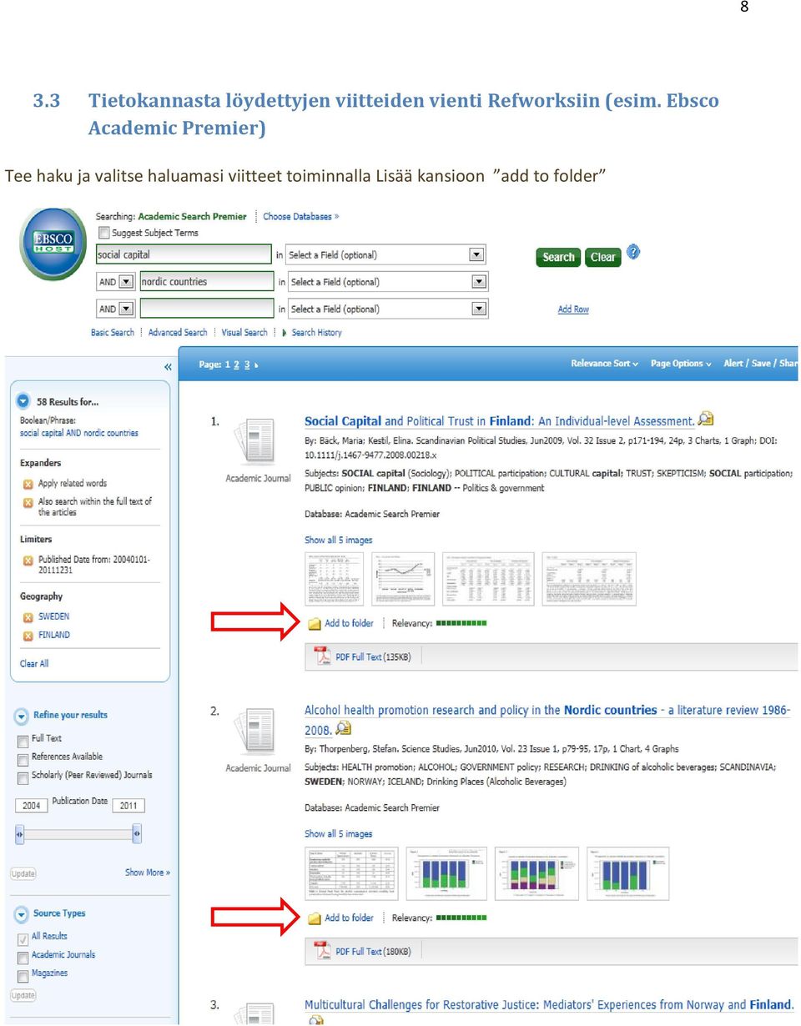Preview result 2 with its magnifier icon

pos(343,728)
